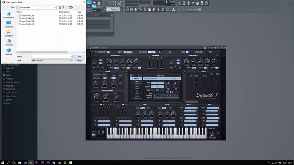The height and width of the screenshot is (165, 294).
Task: Go back in the Open Sylenth1 Bank dialog
Action: coord(60,7)
